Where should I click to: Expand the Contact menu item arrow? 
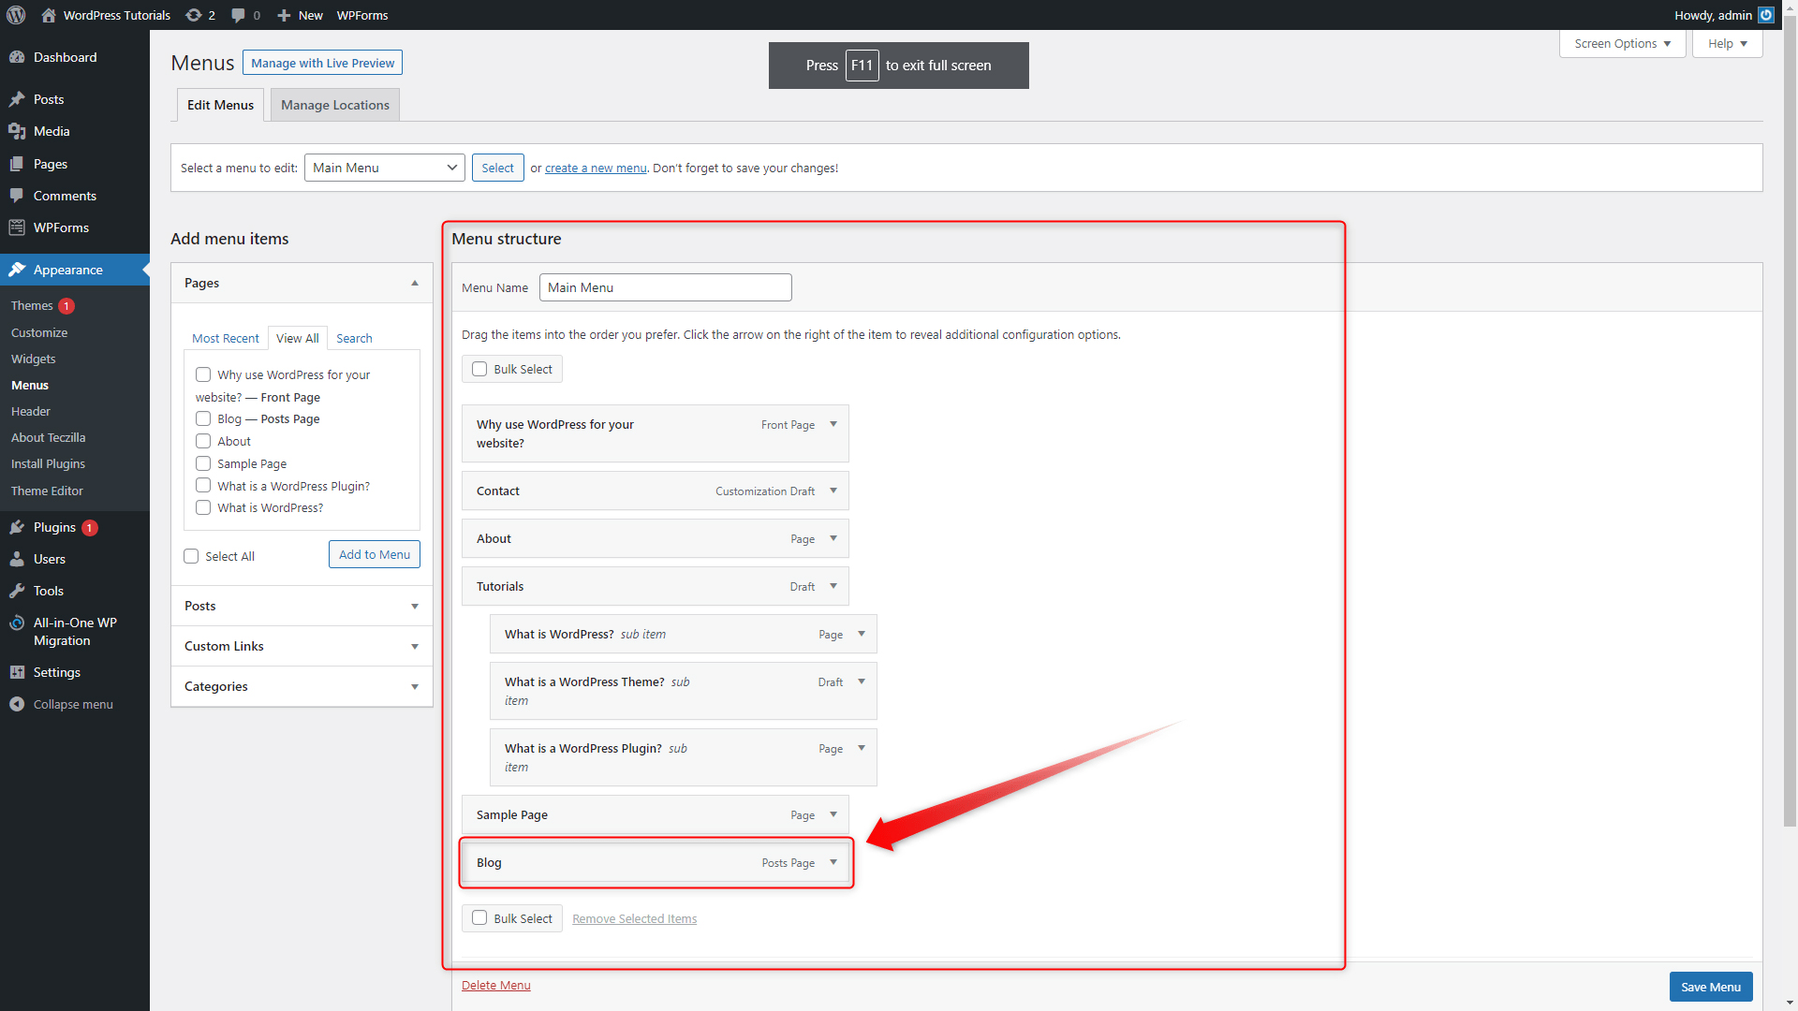click(x=833, y=491)
